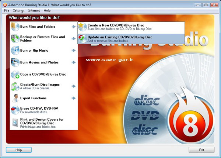Select Create a New CD/DVD/Blu-ray Disc
This screenshot has width=221, height=158.
pos(131,27)
